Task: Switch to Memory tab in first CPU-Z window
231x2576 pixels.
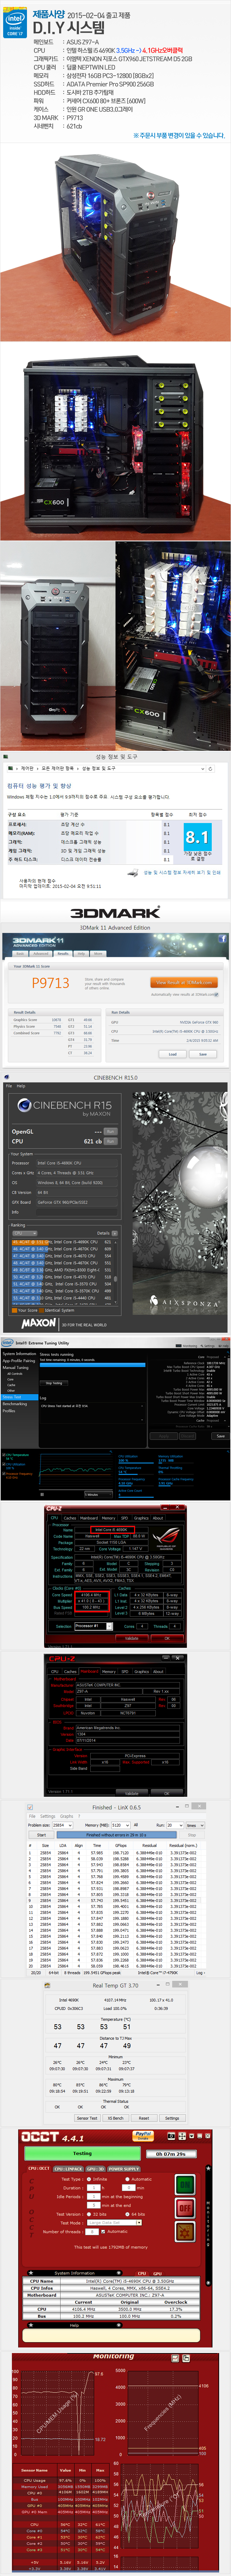Action: point(108,1518)
